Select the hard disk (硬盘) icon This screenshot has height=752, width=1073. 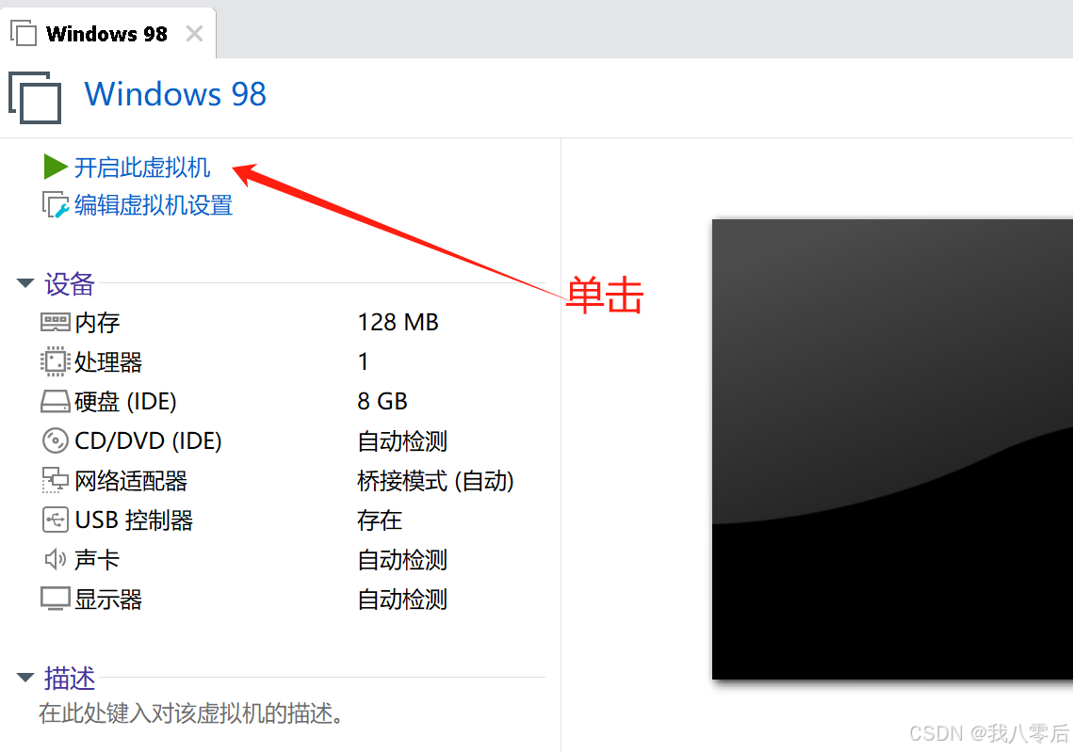pyautogui.click(x=55, y=401)
